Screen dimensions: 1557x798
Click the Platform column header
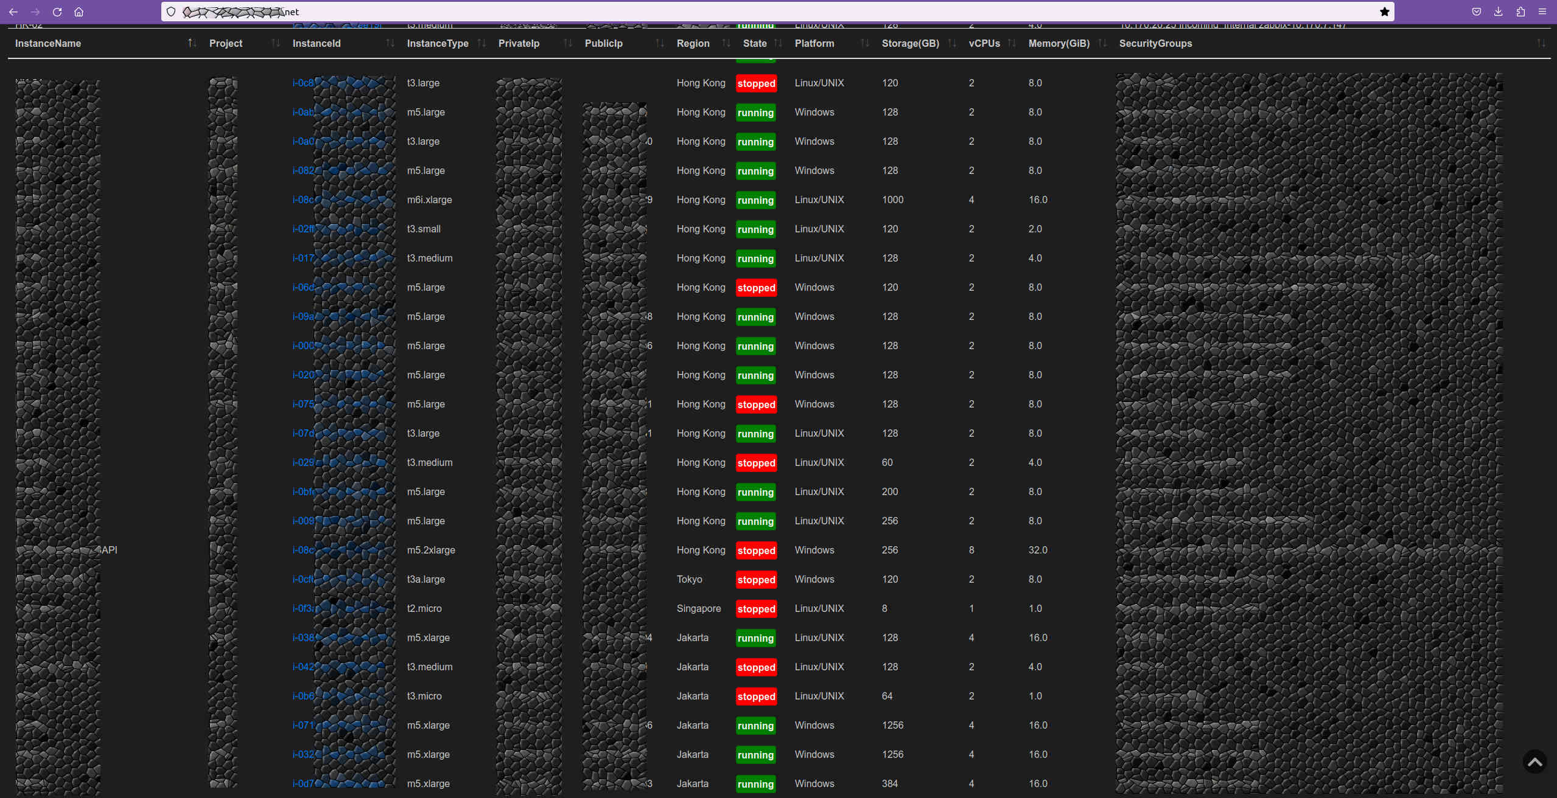(x=814, y=43)
